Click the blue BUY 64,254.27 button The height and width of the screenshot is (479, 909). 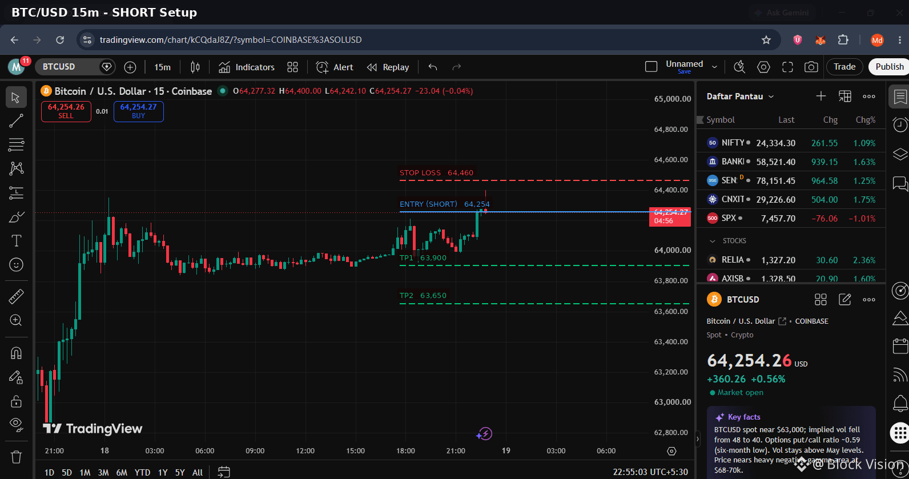[139, 111]
